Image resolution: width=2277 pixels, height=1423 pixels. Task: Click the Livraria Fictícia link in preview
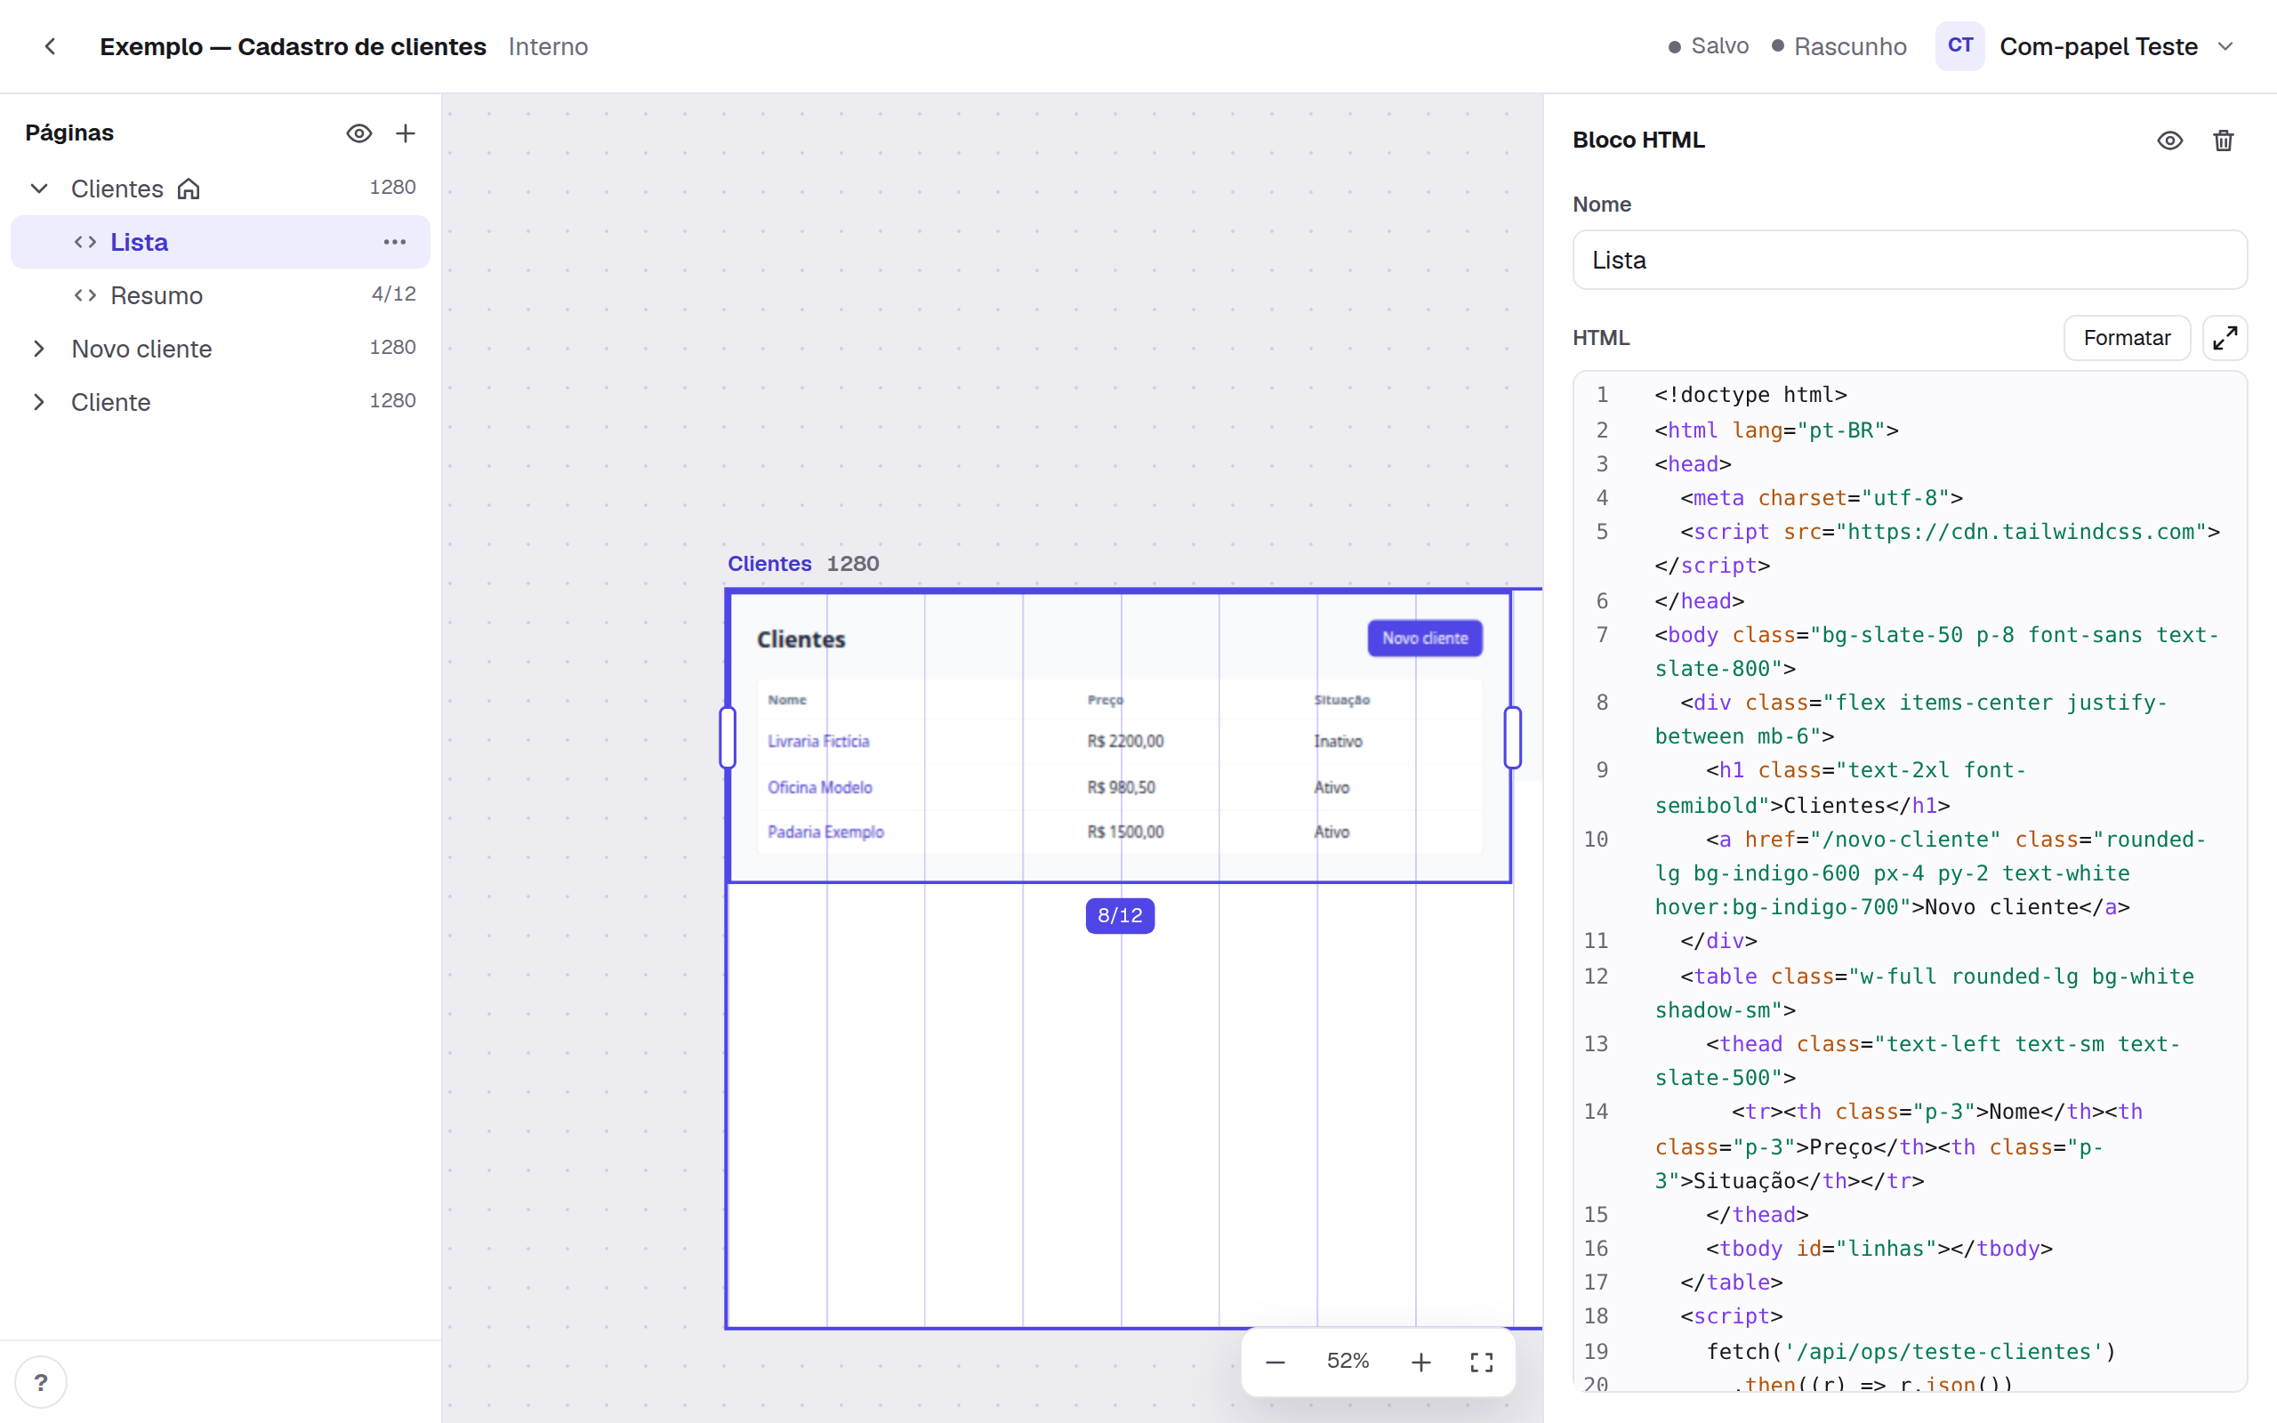817,741
